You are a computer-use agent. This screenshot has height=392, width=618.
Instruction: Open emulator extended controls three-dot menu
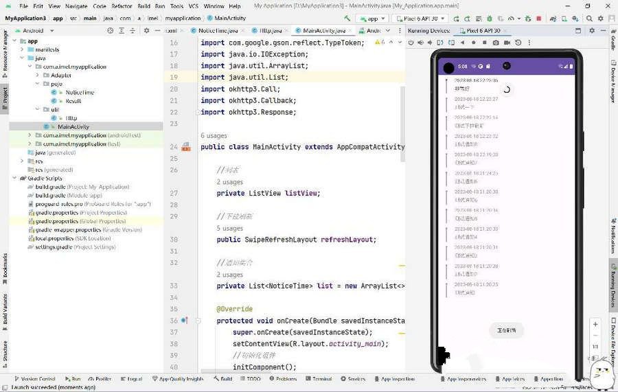click(x=529, y=43)
